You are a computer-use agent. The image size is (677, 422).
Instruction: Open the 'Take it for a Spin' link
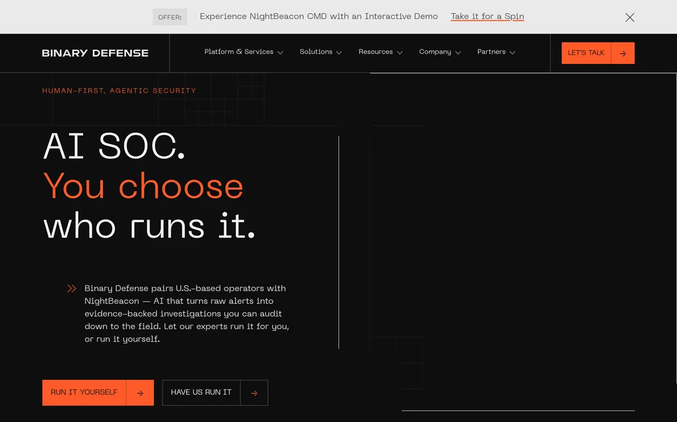coord(487,17)
